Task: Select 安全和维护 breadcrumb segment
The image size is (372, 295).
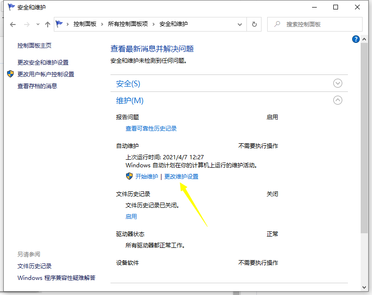Action: pyautogui.click(x=174, y=24)
